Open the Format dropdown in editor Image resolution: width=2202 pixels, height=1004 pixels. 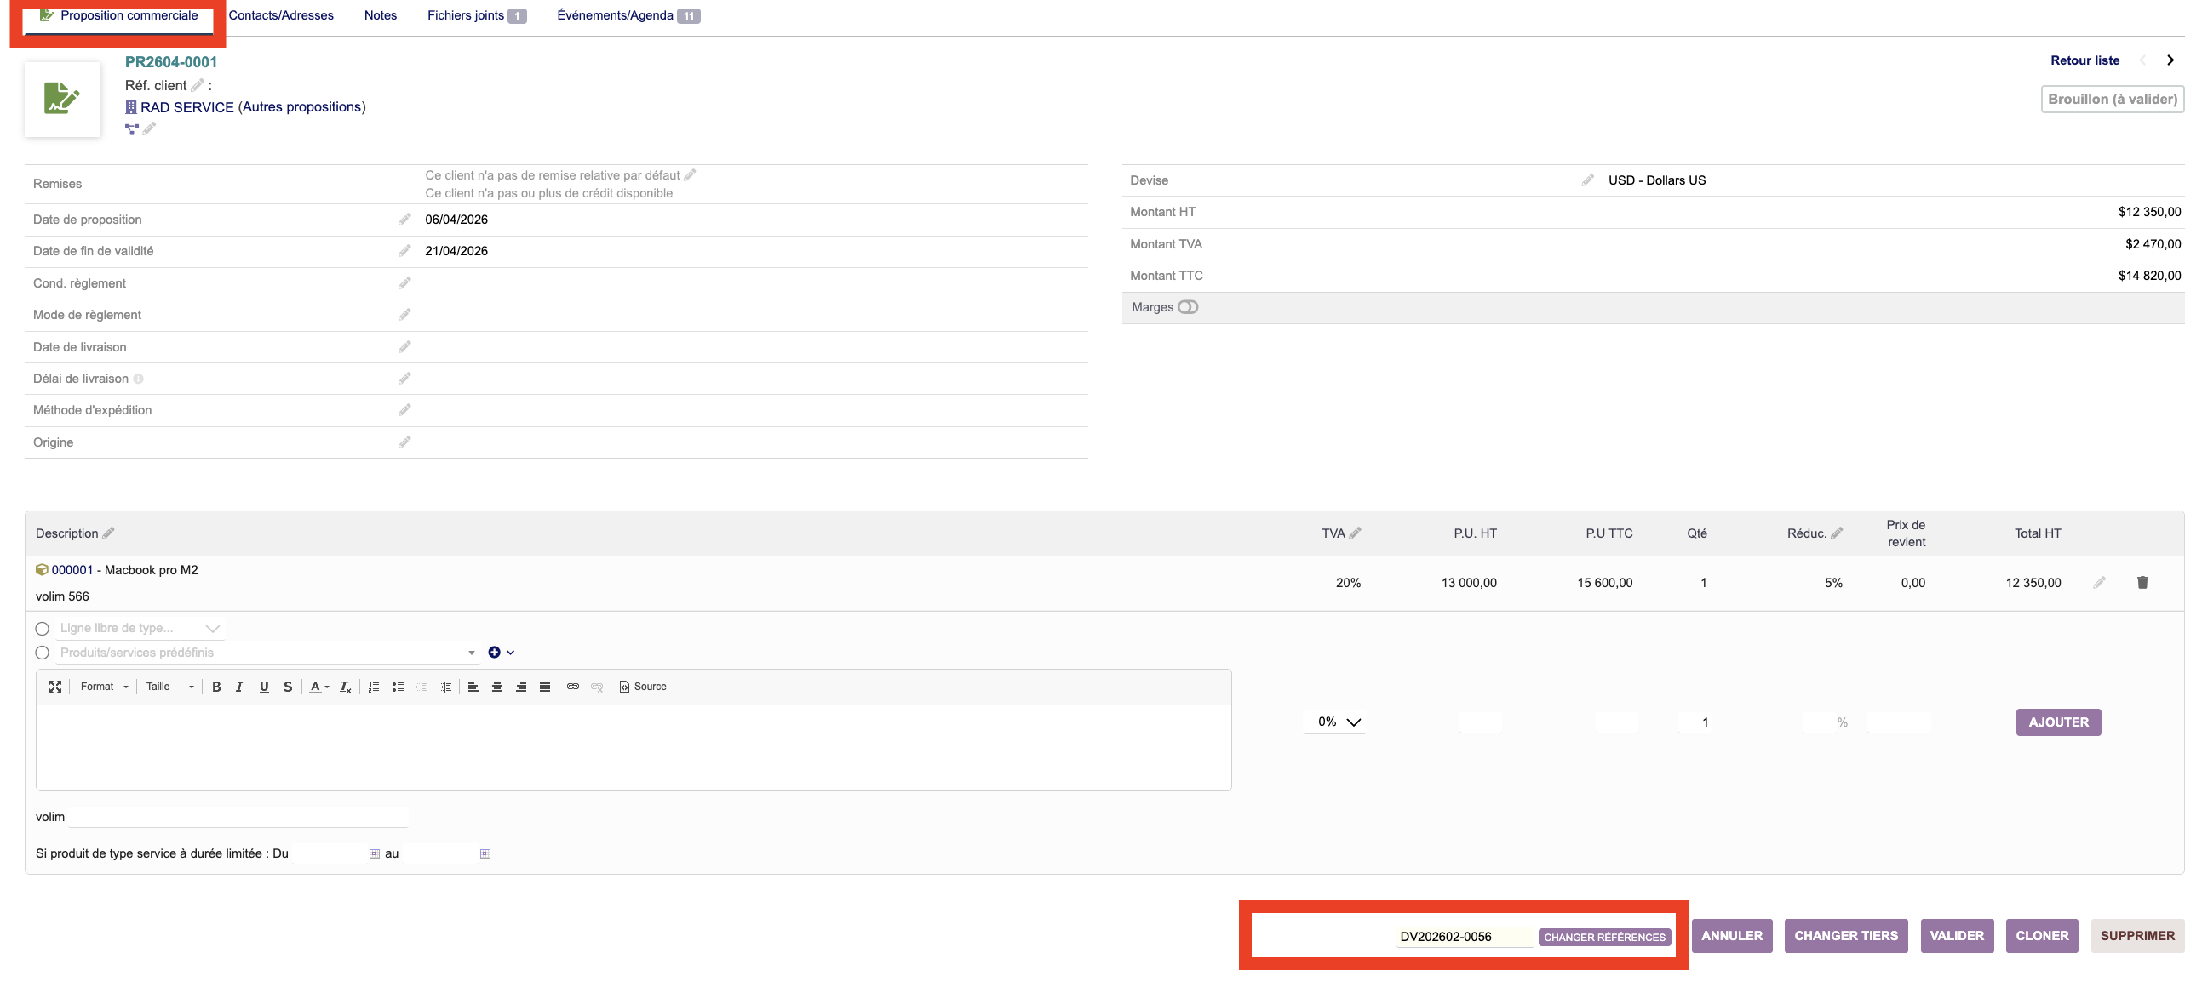pos(103,687)
